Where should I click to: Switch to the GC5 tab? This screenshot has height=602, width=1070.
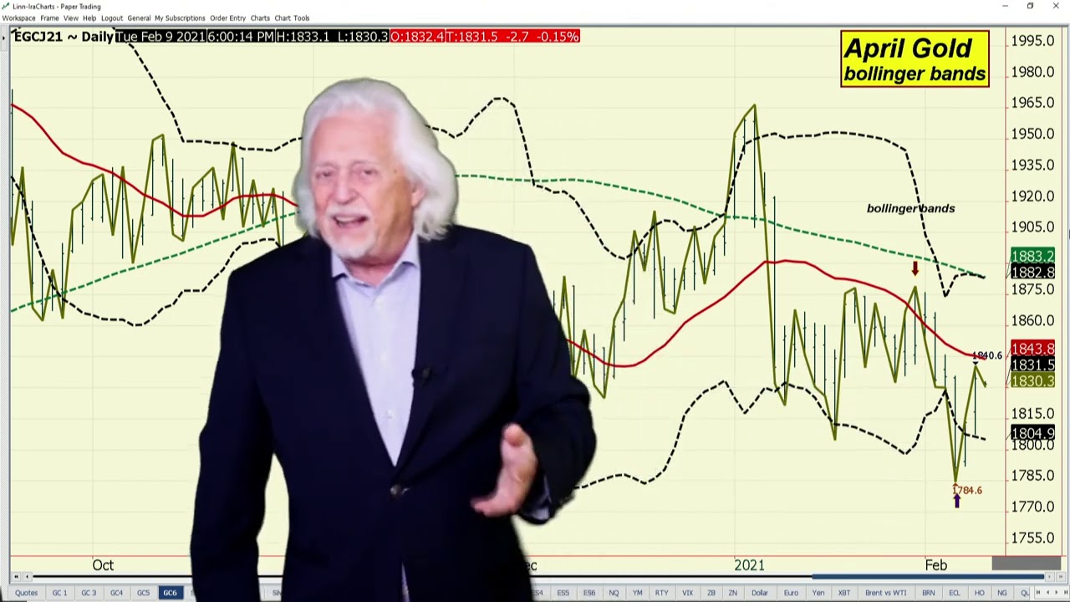point(143,593)
